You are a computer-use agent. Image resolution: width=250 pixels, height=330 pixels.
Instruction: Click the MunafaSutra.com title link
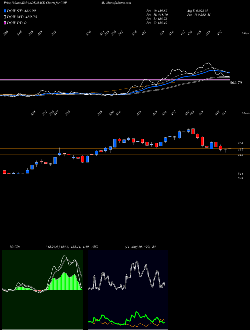click(x=119, y=3)
